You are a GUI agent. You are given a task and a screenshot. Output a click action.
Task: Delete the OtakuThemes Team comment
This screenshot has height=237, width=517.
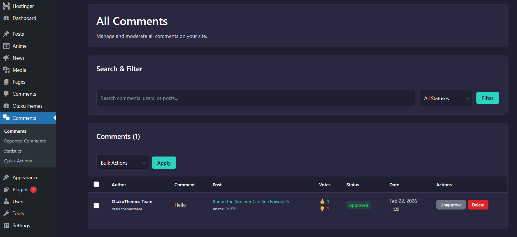pos(478,205)
